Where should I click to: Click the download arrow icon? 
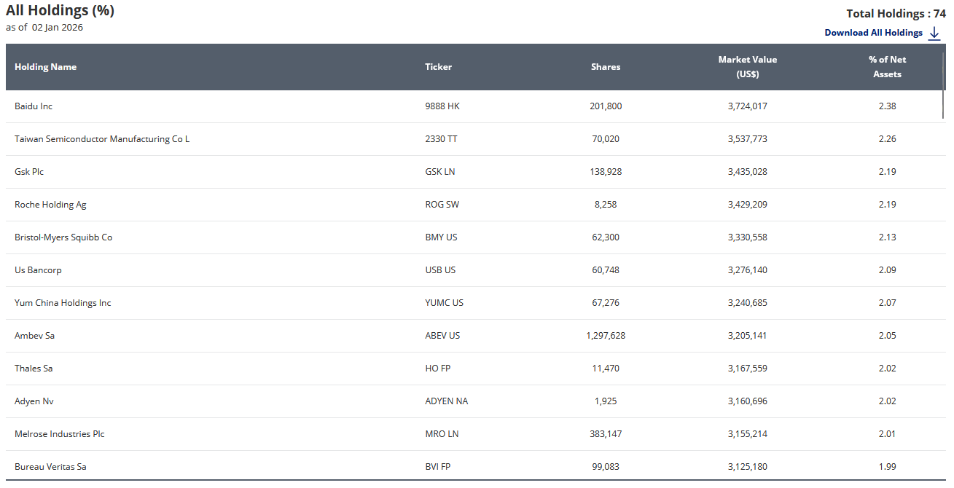(x=935, y=33)
